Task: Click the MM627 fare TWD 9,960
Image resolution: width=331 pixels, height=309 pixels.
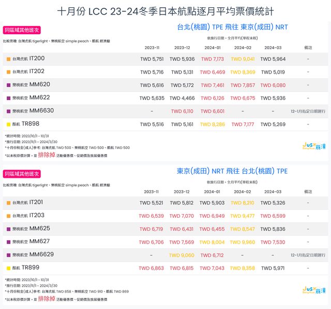Action: 243,242
